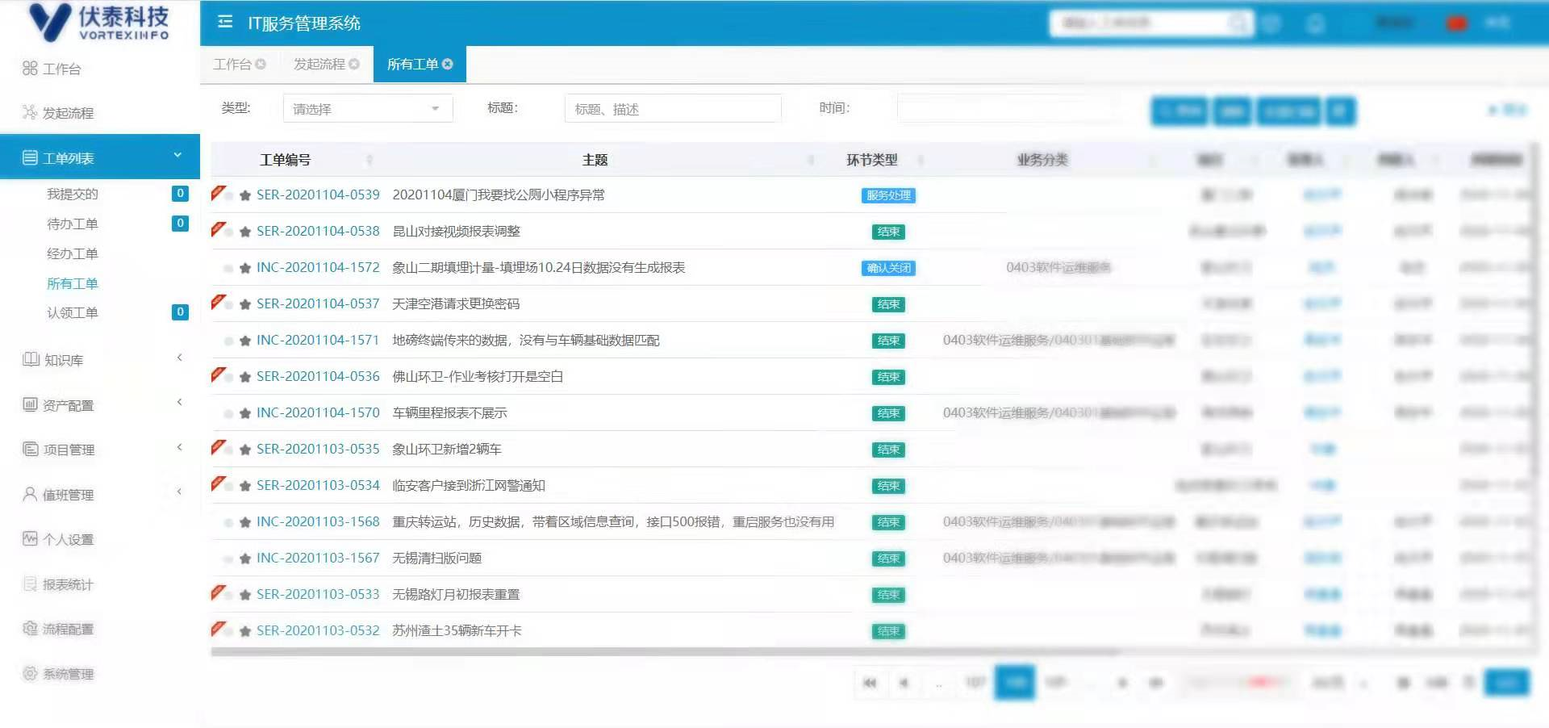Click the 标题、描述 search input field
The height and width of the screenshot is (728, 1549).
672,109
